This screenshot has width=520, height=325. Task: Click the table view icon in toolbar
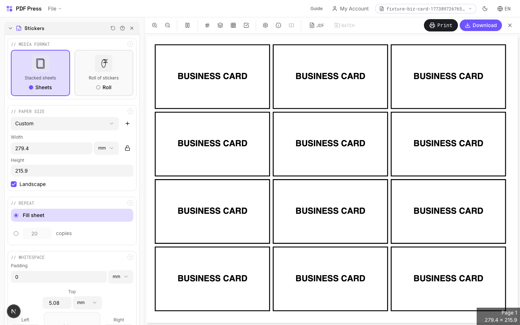point(233,25)
